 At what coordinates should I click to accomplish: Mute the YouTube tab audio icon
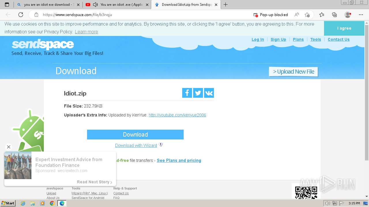(95, 5)
